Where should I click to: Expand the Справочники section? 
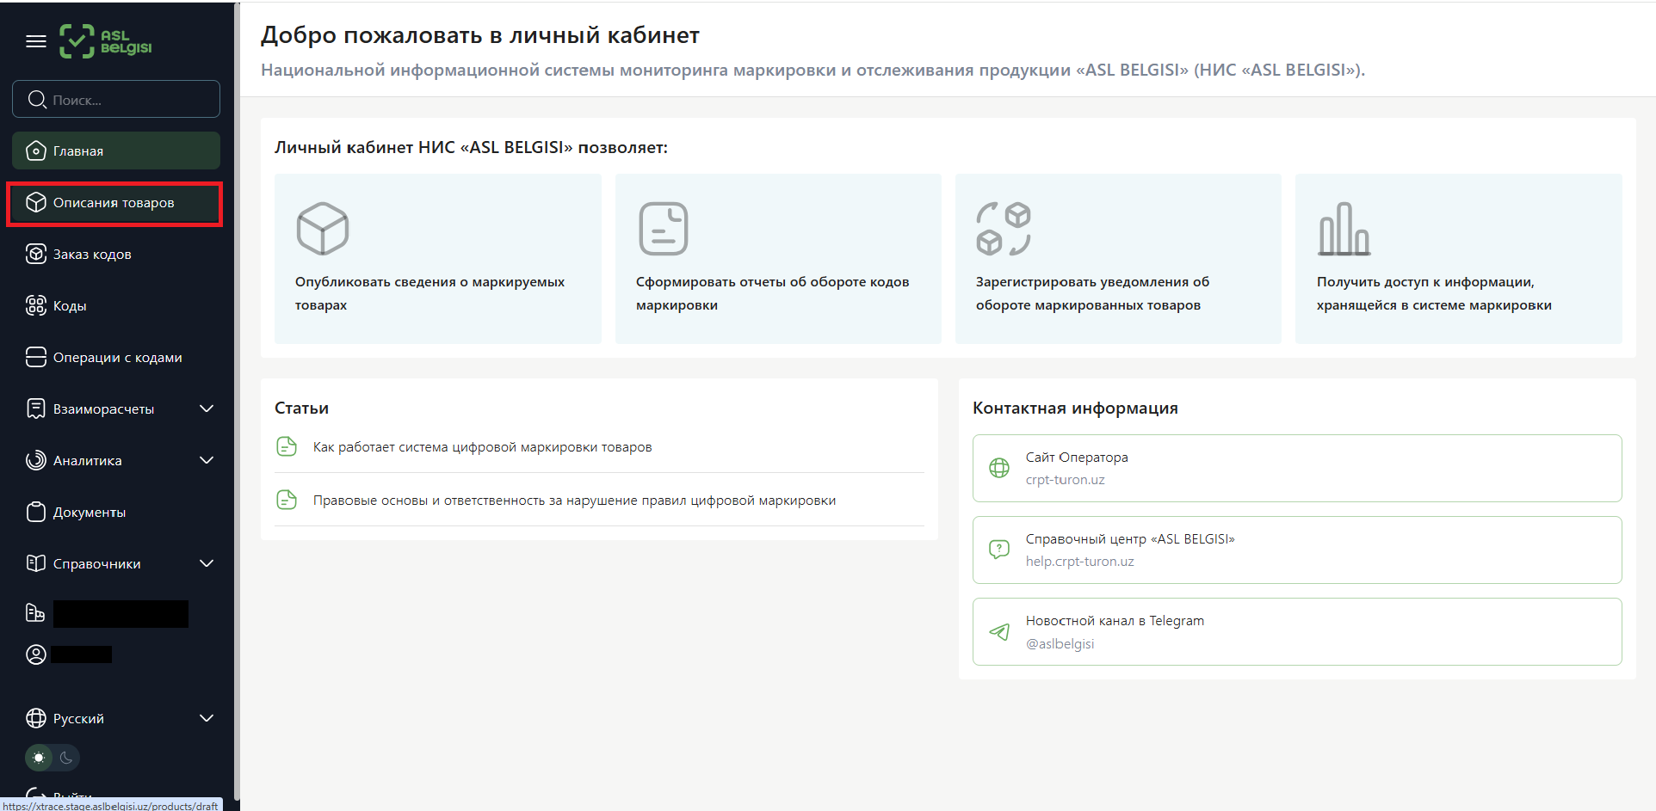(x=207, y=563)
